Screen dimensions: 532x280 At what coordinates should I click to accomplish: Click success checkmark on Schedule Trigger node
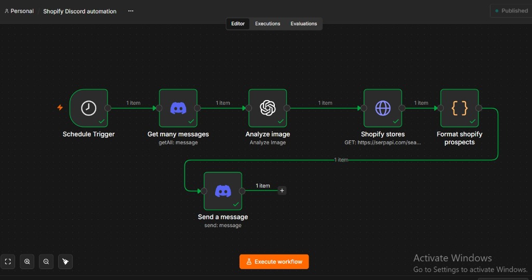102,121
